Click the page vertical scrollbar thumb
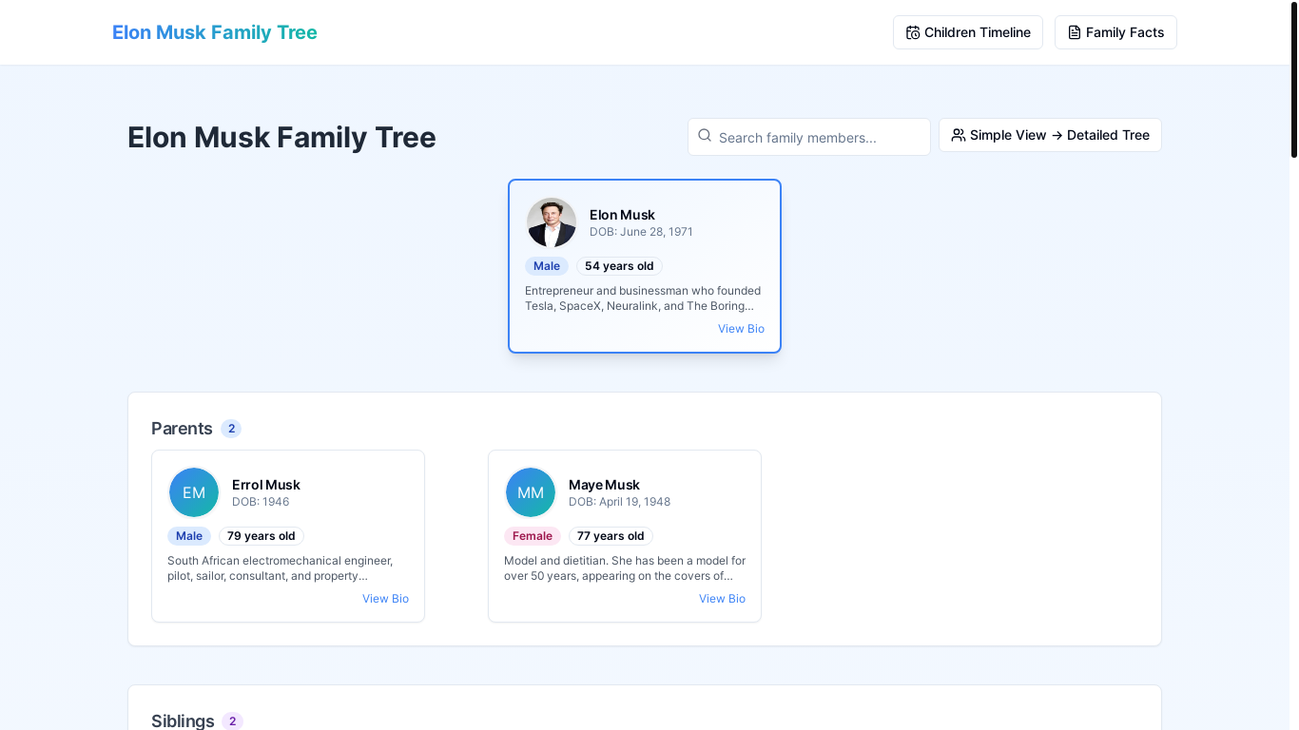This screenshot has width=1299, height=730. coord(1294,80)
